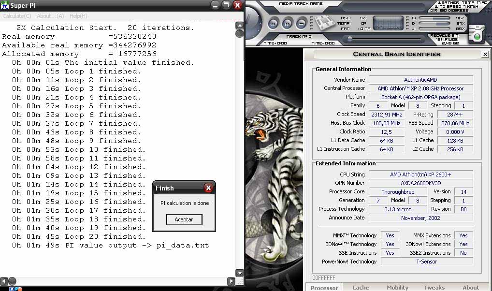Screen dimensions: 492x291
Task: Click the L1 Cache value 128 KB
Action: [x=455, y=141]
